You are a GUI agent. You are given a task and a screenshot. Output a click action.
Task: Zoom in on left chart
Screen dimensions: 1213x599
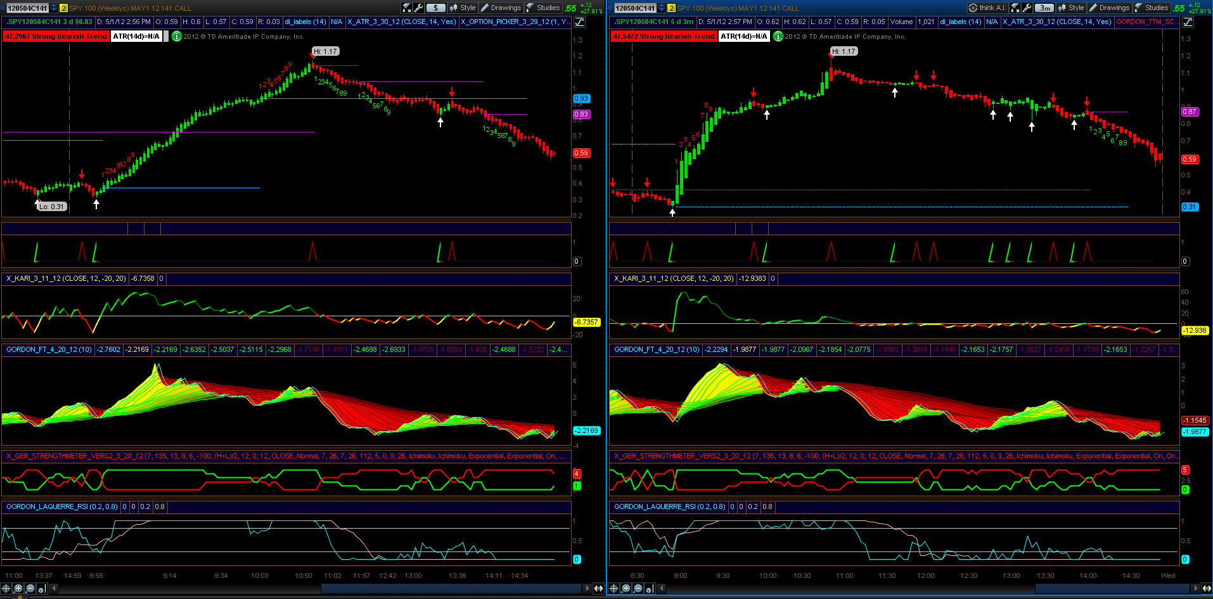18,588
